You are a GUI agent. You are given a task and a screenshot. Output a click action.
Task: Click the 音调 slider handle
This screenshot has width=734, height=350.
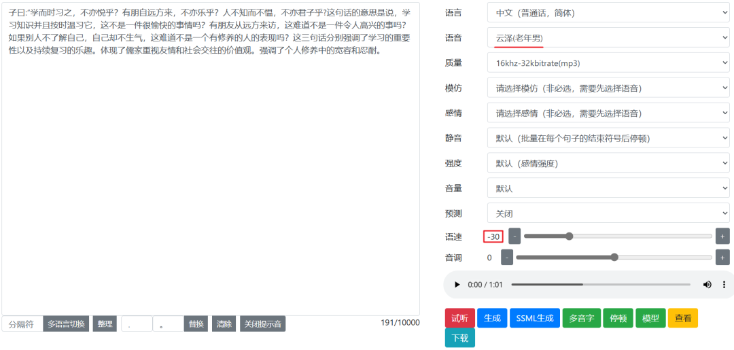point(614,258)
